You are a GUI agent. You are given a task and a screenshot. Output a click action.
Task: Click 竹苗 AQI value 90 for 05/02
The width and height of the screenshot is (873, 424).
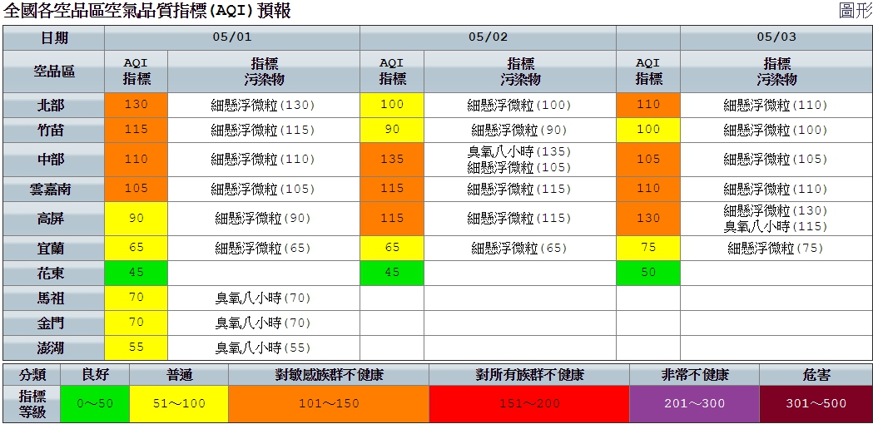point(392,131)
